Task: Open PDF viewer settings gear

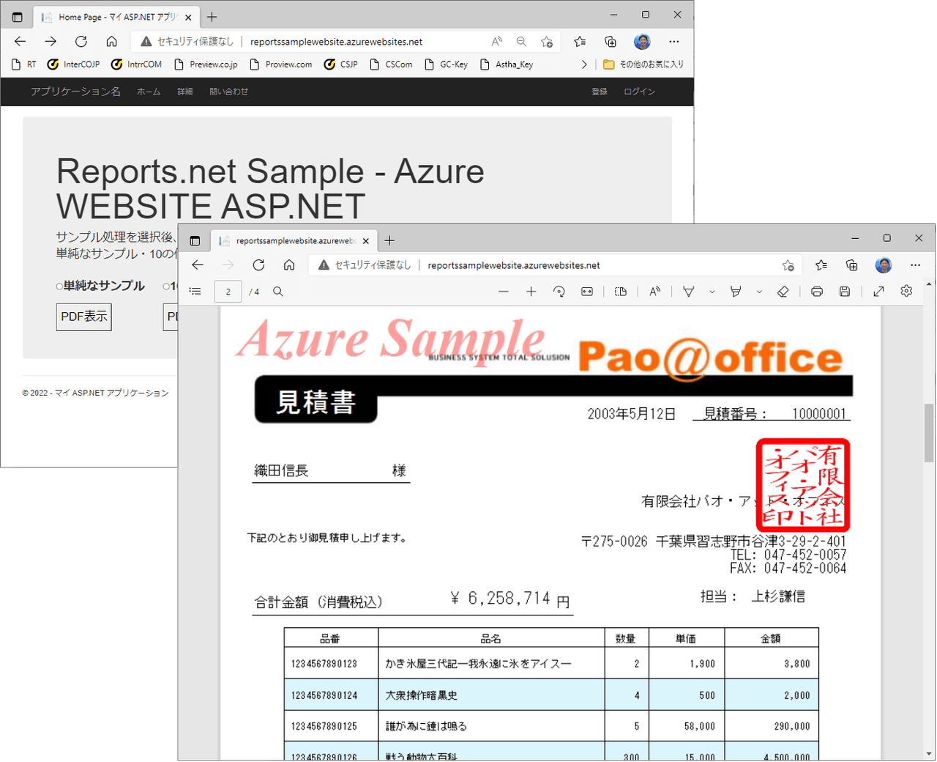Action: click(x=906, y=291)
